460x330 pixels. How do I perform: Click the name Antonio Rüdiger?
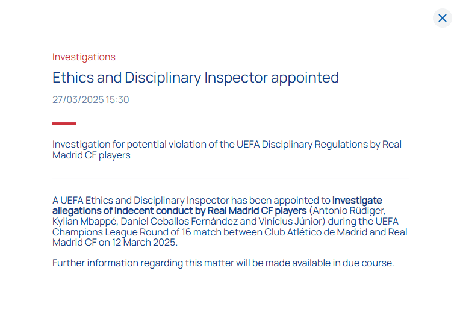[x=349, y=211]
